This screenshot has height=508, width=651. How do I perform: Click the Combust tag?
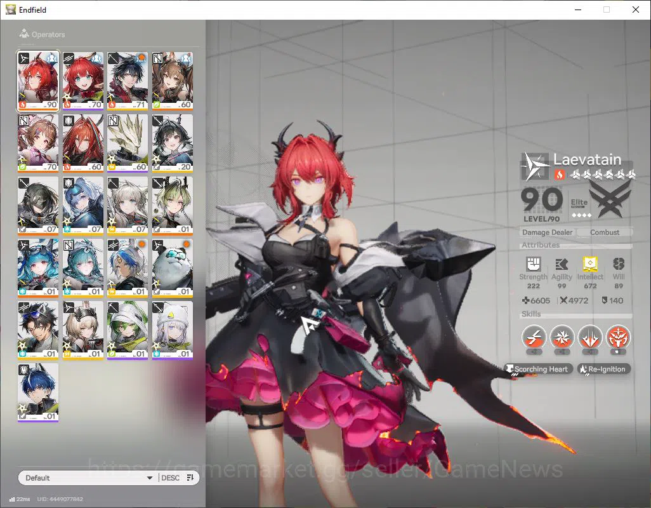pyautogui.click(x=605, y=232)
